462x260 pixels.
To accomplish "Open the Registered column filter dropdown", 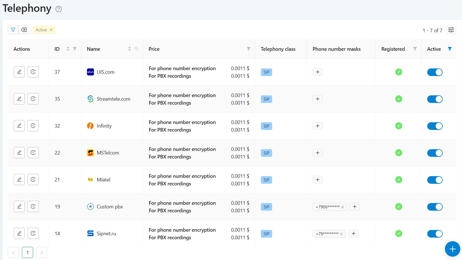I will click(x=415, y=49).
